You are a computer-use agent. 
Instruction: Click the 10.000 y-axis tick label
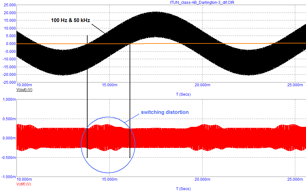coord(10,28)
